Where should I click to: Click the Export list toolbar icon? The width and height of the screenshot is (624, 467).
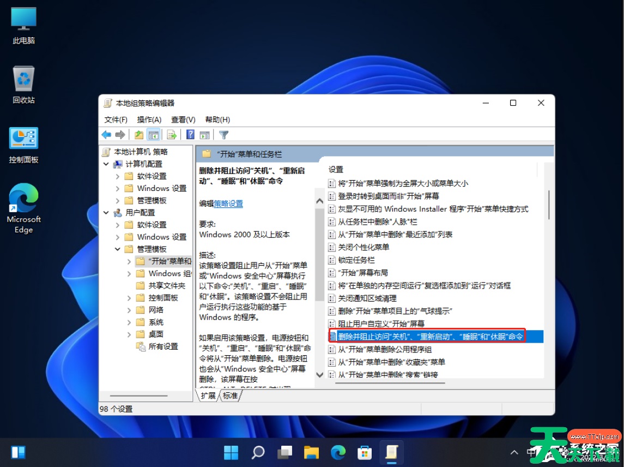pos(171,134)
